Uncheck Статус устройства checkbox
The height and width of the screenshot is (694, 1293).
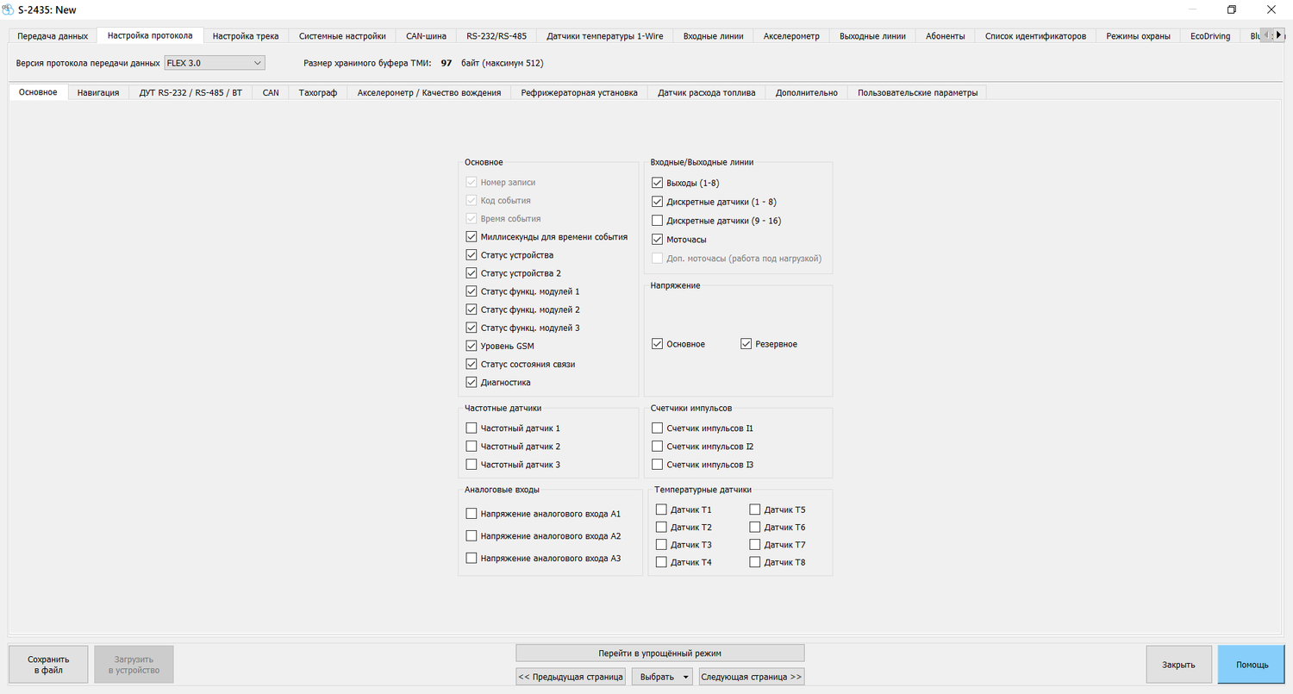[x=471, y=255]
